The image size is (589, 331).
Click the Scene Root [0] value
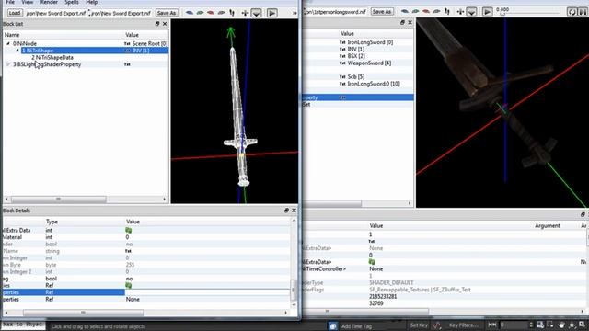point(150,43)
